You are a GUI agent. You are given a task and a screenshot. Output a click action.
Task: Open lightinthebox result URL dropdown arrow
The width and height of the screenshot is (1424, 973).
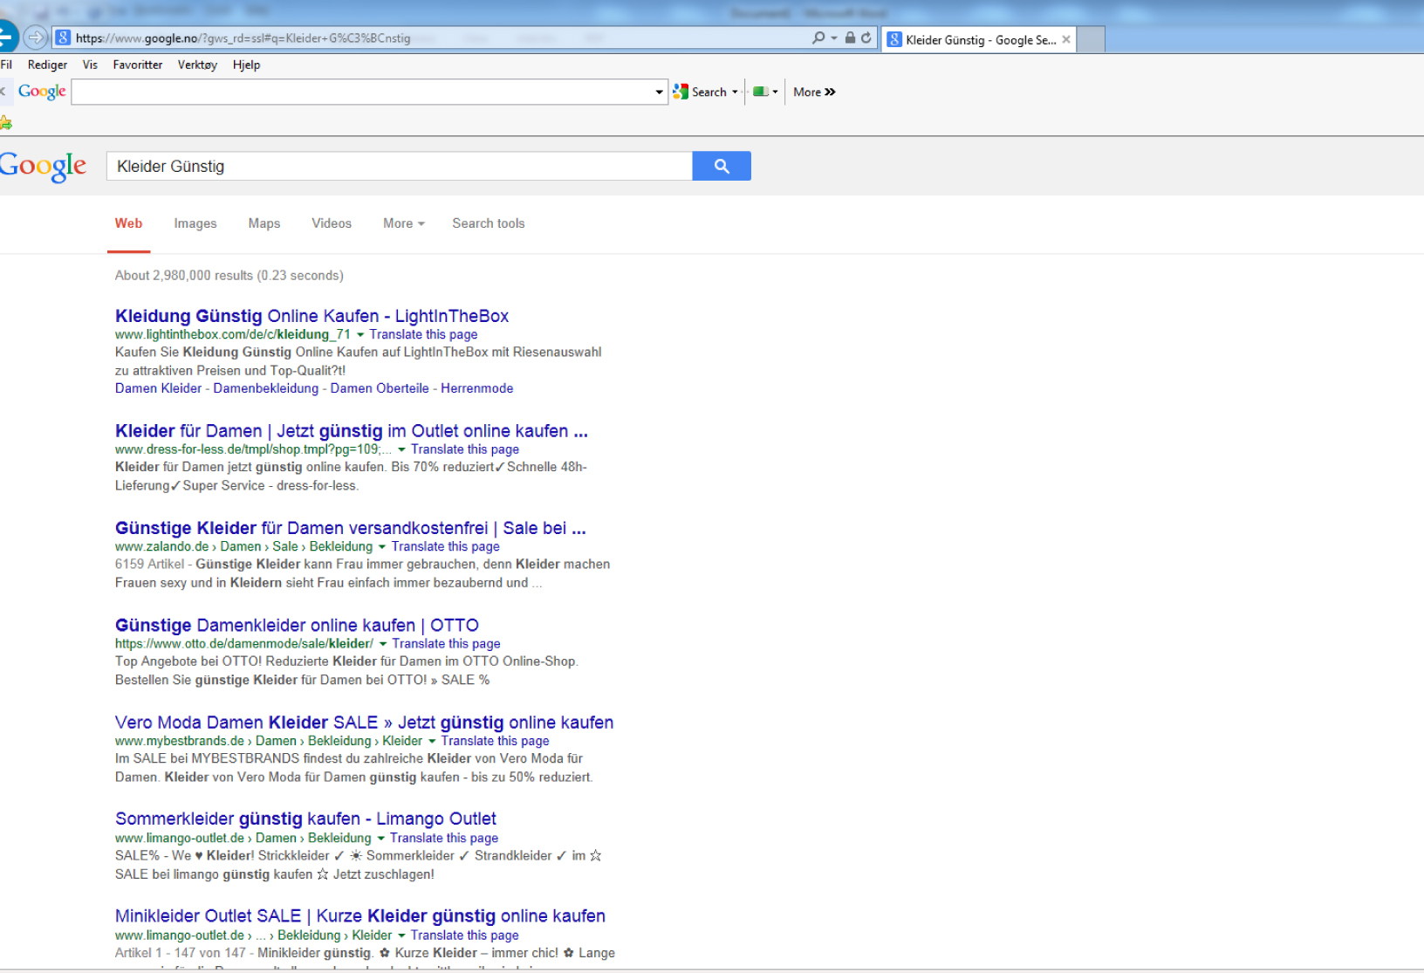[360, 335]
